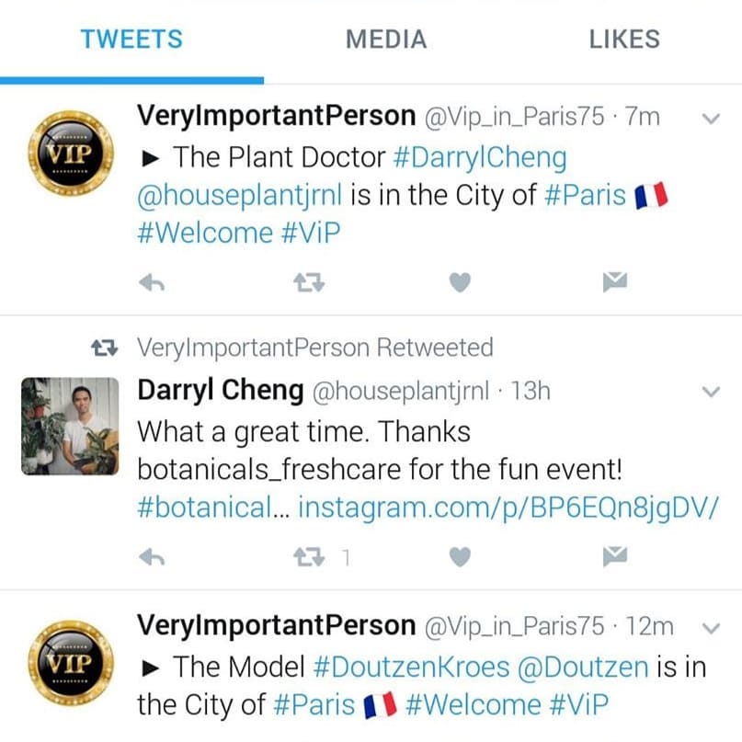The height and width of the screenshot is (742, 742).
Task: Like Darryl Cheng's tweet
Action: pos(460,557)
